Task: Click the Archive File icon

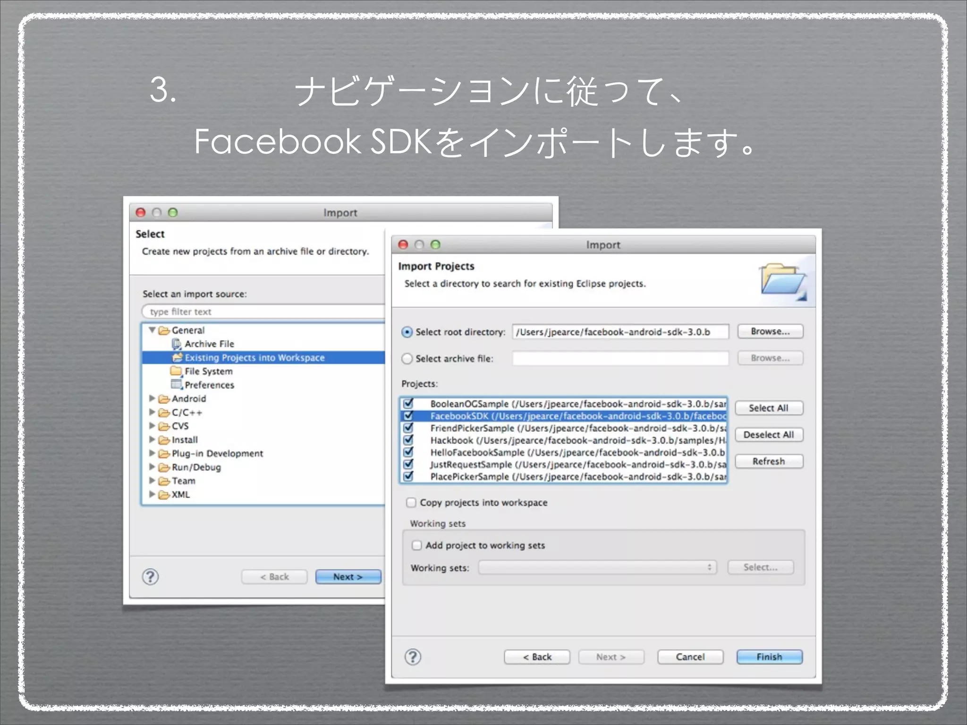Action: pos(177,344)
